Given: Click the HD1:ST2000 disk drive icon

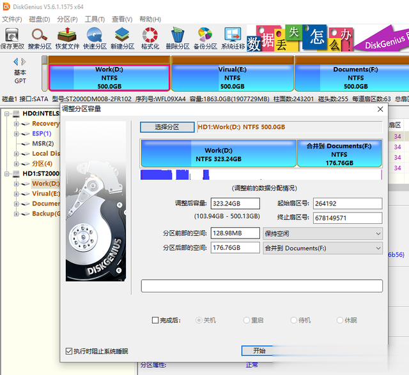Looking at the screenshot, I should click(x=16, y=173).
